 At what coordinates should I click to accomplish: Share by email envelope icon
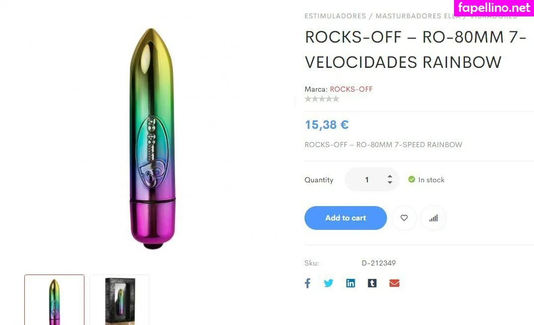point(394,283)
